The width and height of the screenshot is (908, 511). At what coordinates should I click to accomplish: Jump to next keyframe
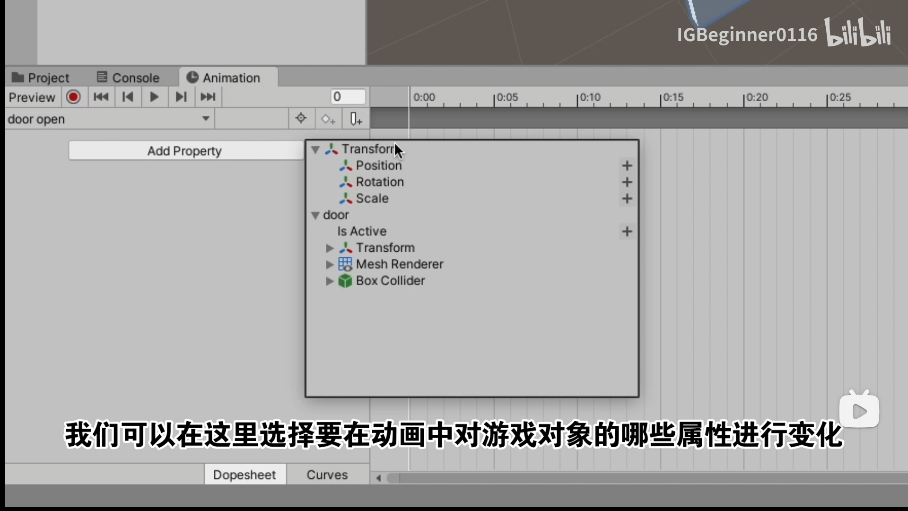pyautogui.click(x=181, y=97)
